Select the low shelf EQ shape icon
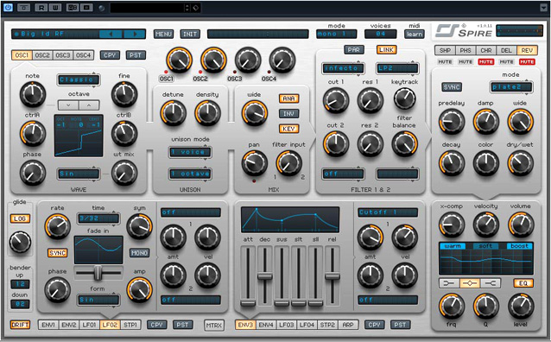The height and width of the screenshot is (342, 551). pyautogui.click(x=449, y=283)
